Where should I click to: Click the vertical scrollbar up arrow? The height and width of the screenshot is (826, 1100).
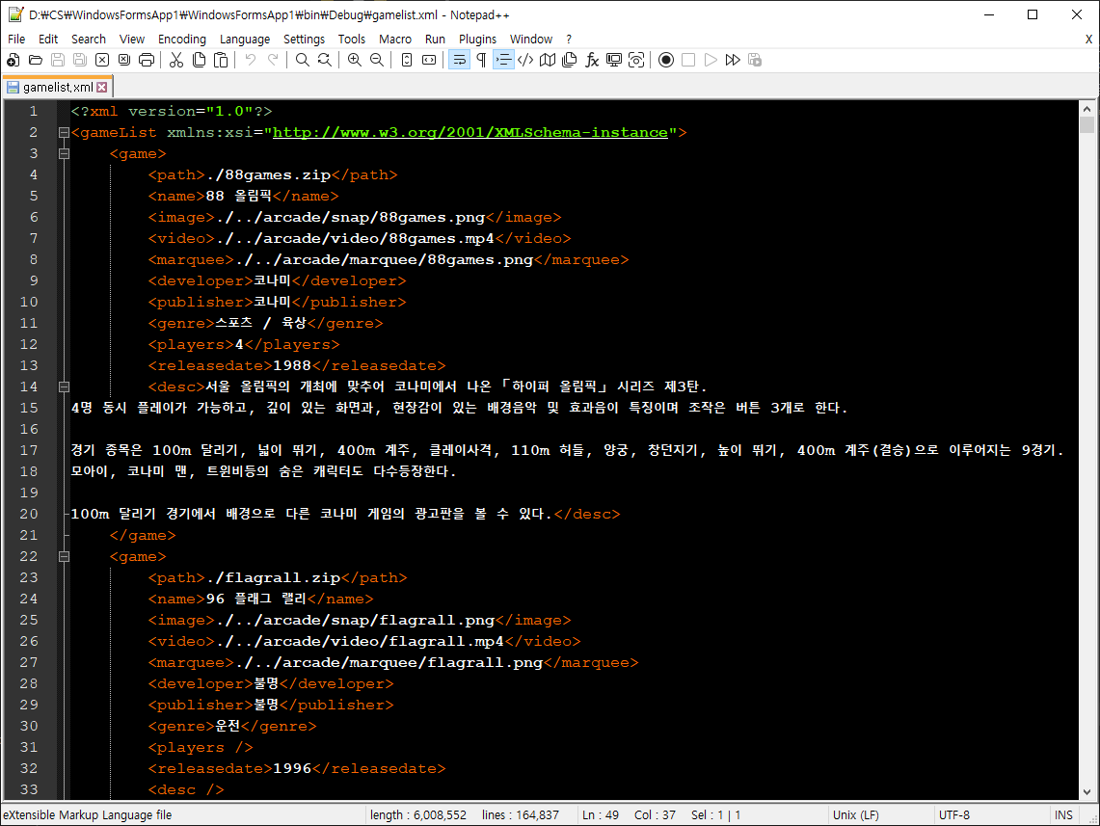coord(1087,109)
